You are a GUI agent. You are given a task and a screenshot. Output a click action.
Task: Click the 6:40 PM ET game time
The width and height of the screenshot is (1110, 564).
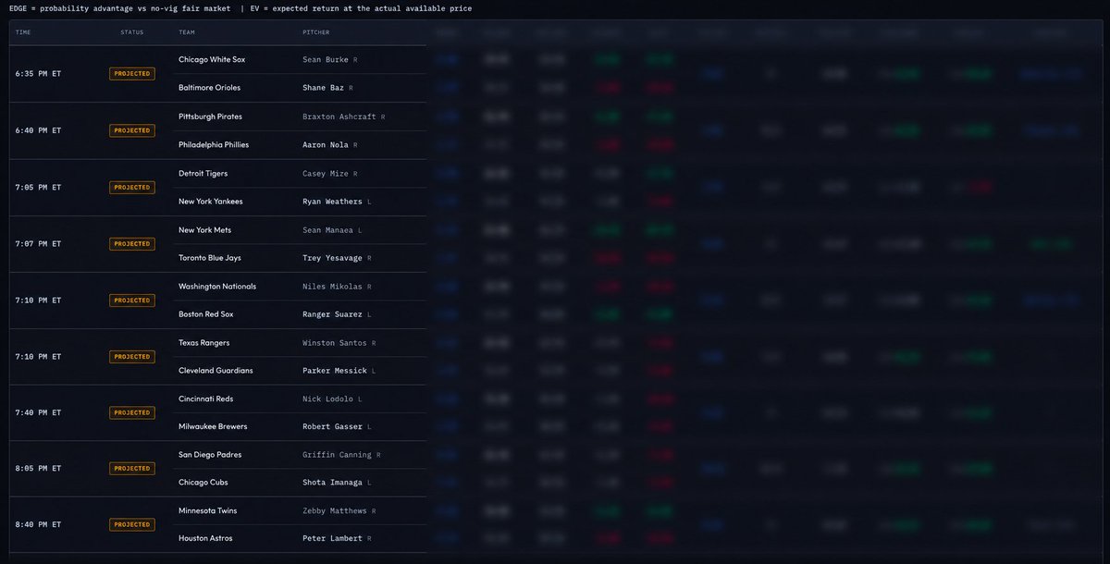tap(38, 130)
